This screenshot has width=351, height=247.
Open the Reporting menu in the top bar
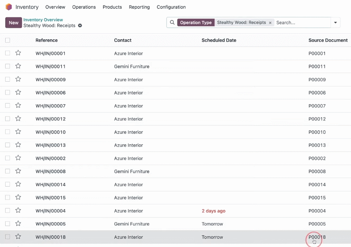tap(139, 7)
